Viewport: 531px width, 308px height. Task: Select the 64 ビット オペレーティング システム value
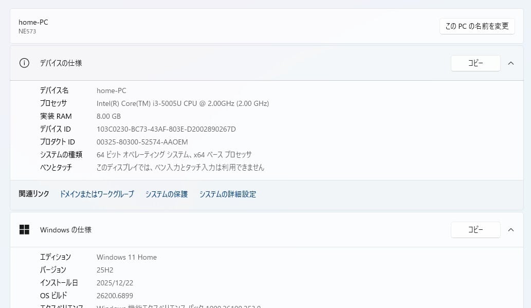tap(174, 155)
